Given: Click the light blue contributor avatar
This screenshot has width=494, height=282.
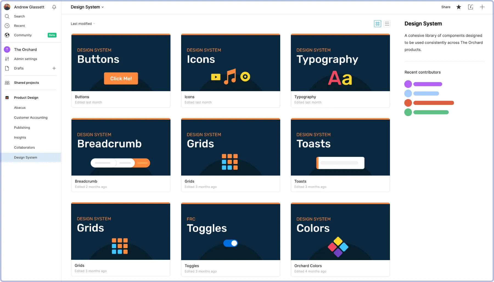Looking at the screenshot, I should (408, 93).
